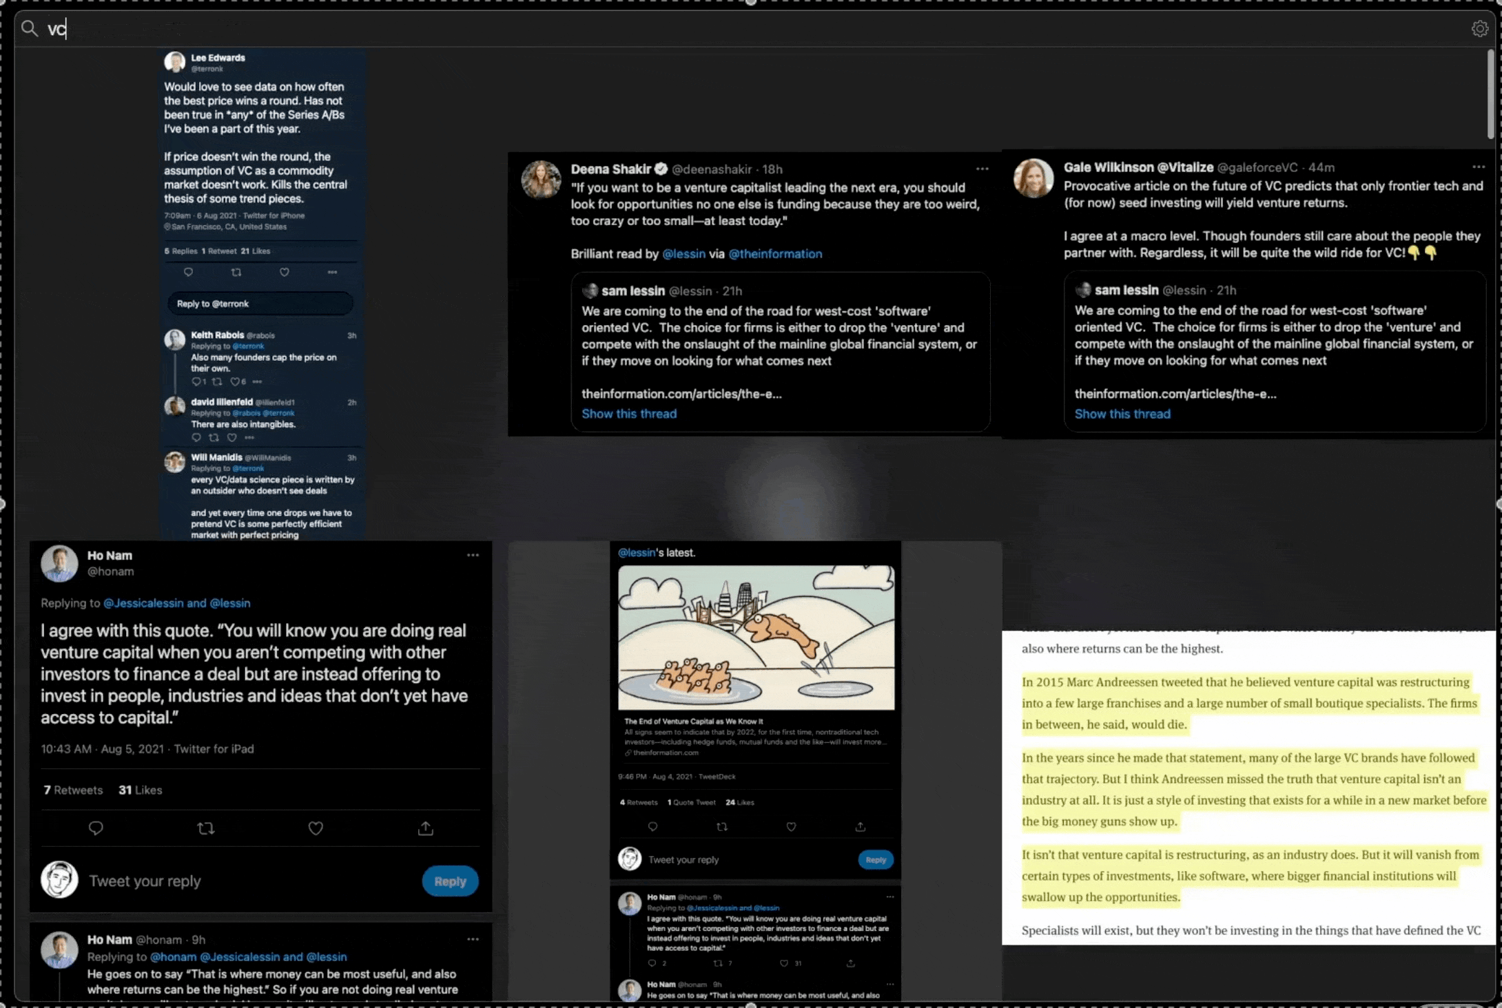Viewport: 1502px width, 1008px height.
Task: Click Reply button on TweetDeck thread
Action: [878, 859]
